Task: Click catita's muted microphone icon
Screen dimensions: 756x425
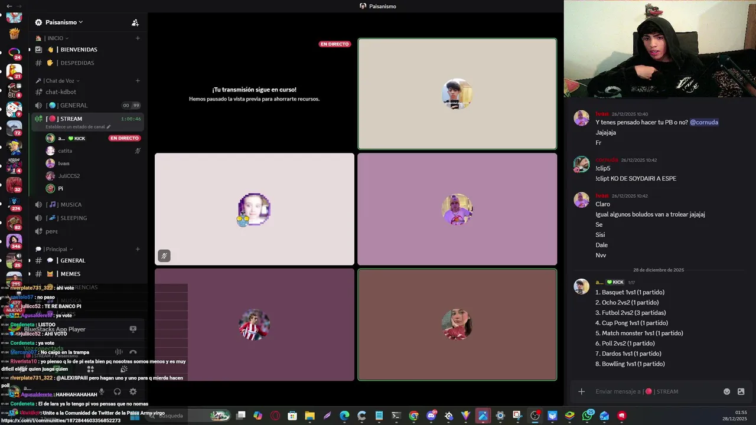Action: (x=138, y=151)
